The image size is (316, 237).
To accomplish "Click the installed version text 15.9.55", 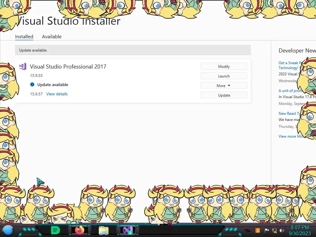I will click(x=36, y=75).
